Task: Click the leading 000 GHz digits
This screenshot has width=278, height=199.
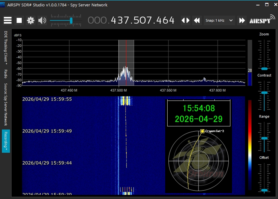Action: 97,20
